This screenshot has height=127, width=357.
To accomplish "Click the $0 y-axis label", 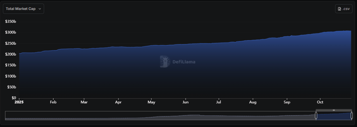I will tap(14, 98).
